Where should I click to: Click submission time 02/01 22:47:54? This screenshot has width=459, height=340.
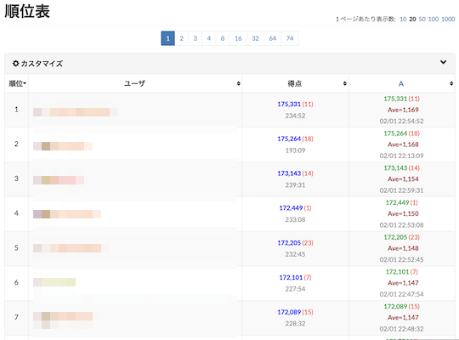tap(401, 294)
